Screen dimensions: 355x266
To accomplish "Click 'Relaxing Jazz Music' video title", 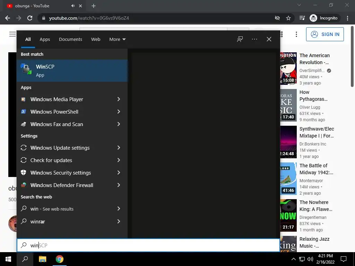I will pyautogui.click(x=314, y=242).
